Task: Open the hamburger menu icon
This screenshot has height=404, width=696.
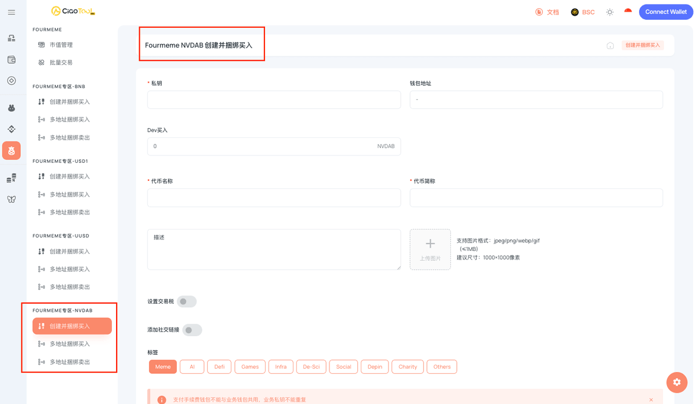Action: [x=12, y=12]
